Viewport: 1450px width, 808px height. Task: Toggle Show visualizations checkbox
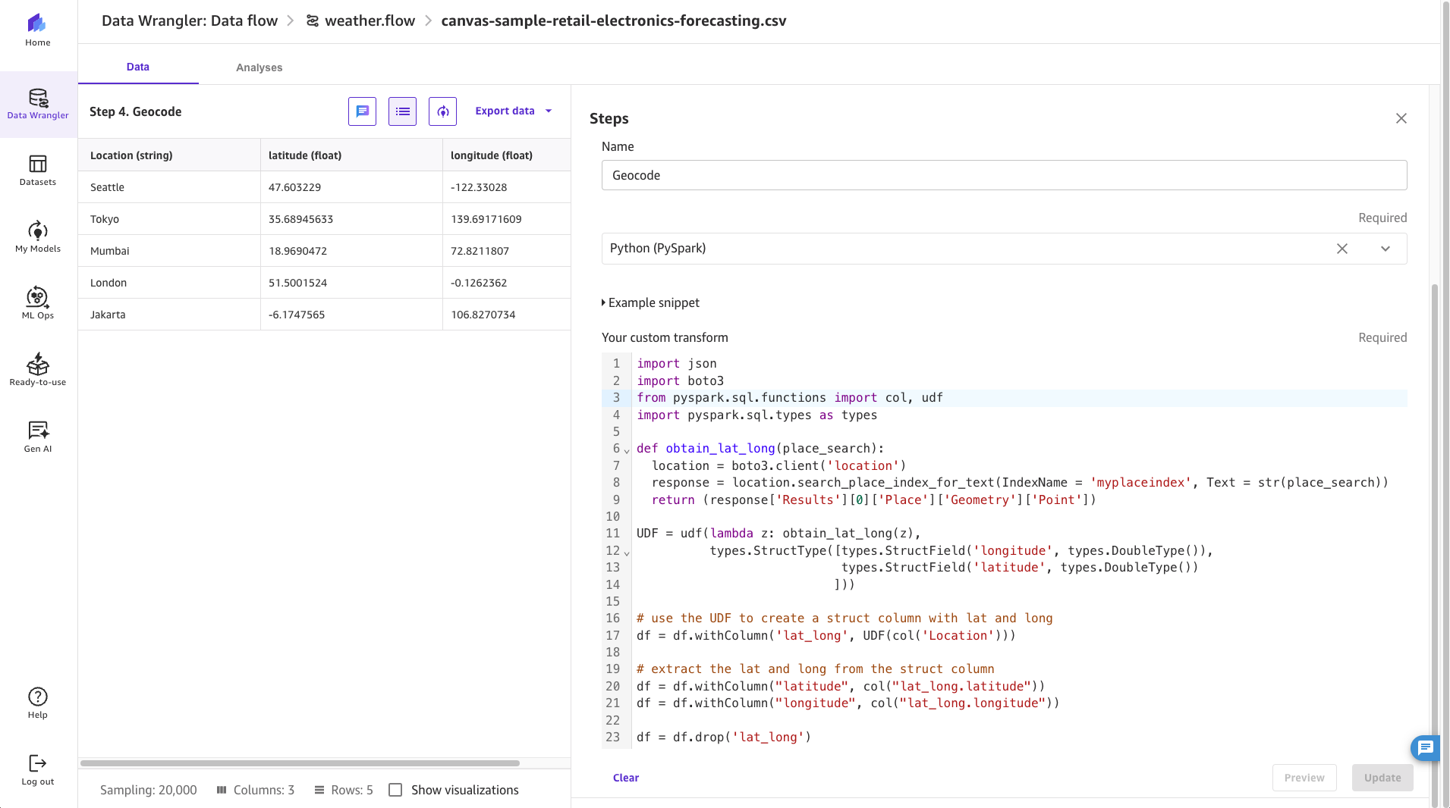pos(395,790)
